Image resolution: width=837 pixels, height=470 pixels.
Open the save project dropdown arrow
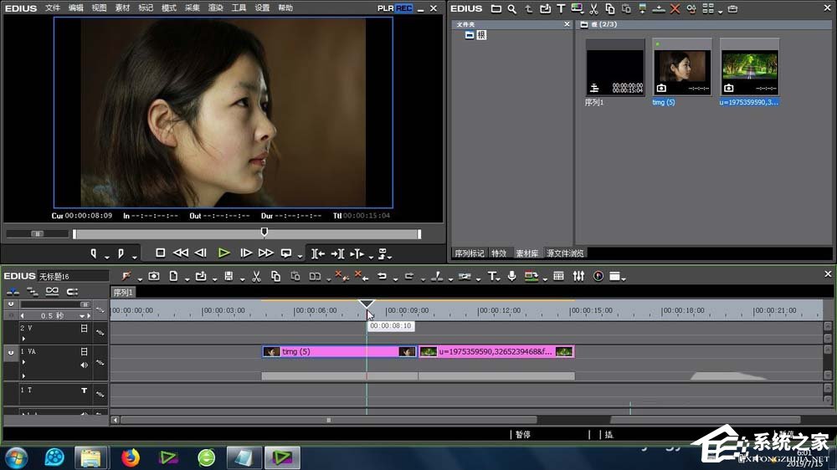(x=241, y=278)
